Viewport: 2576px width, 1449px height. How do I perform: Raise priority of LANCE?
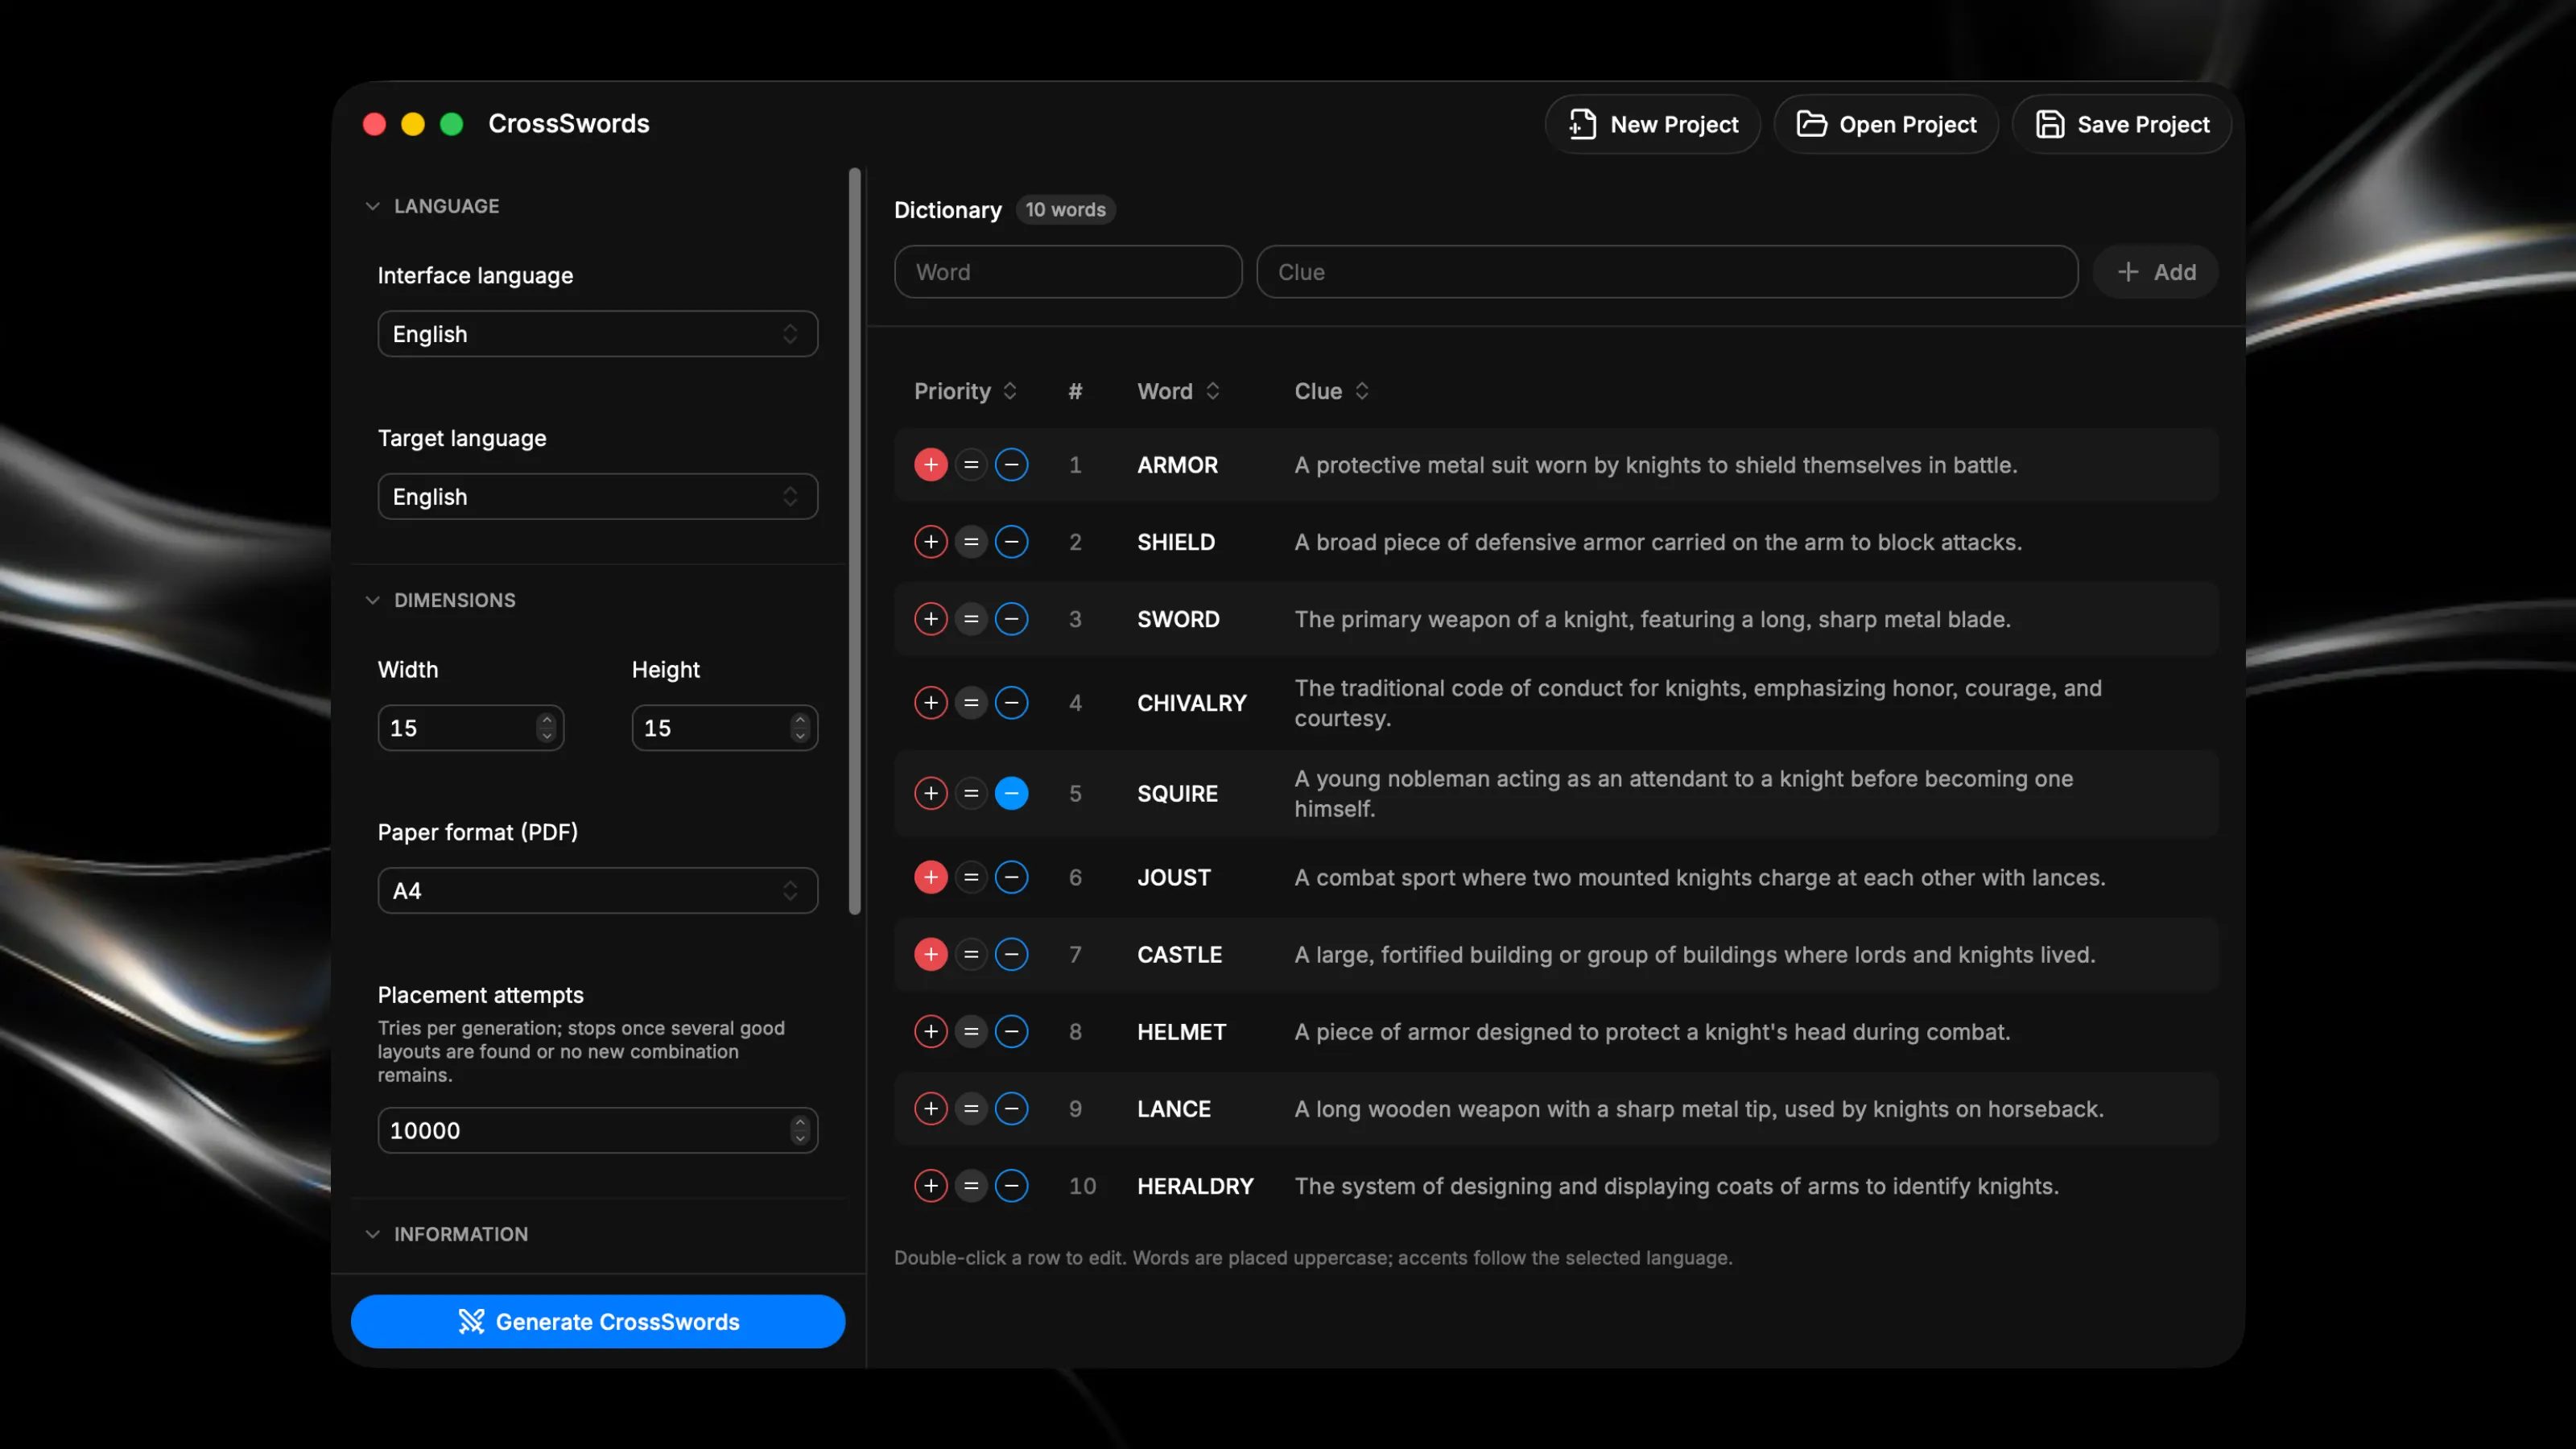[930, 1108]
